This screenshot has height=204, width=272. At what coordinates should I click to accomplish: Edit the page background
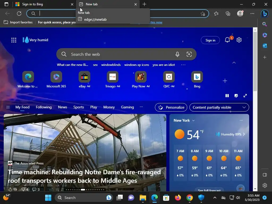(236, 96)
